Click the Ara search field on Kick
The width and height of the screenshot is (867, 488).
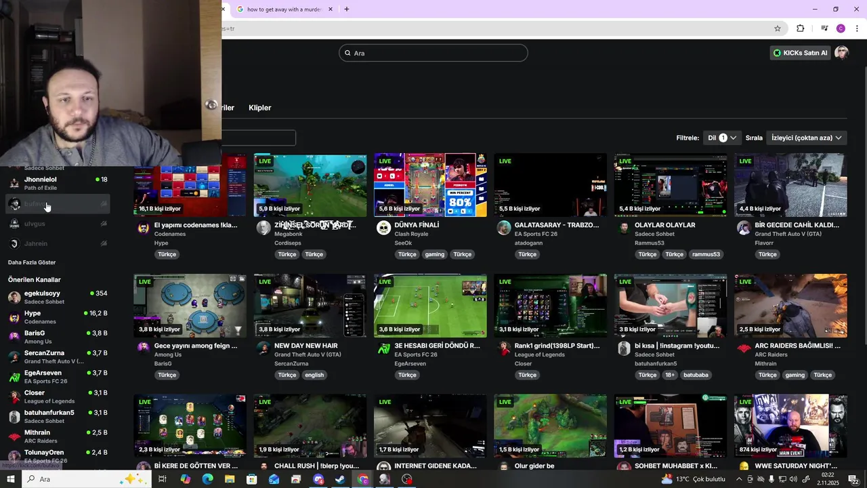click(433, 53)
